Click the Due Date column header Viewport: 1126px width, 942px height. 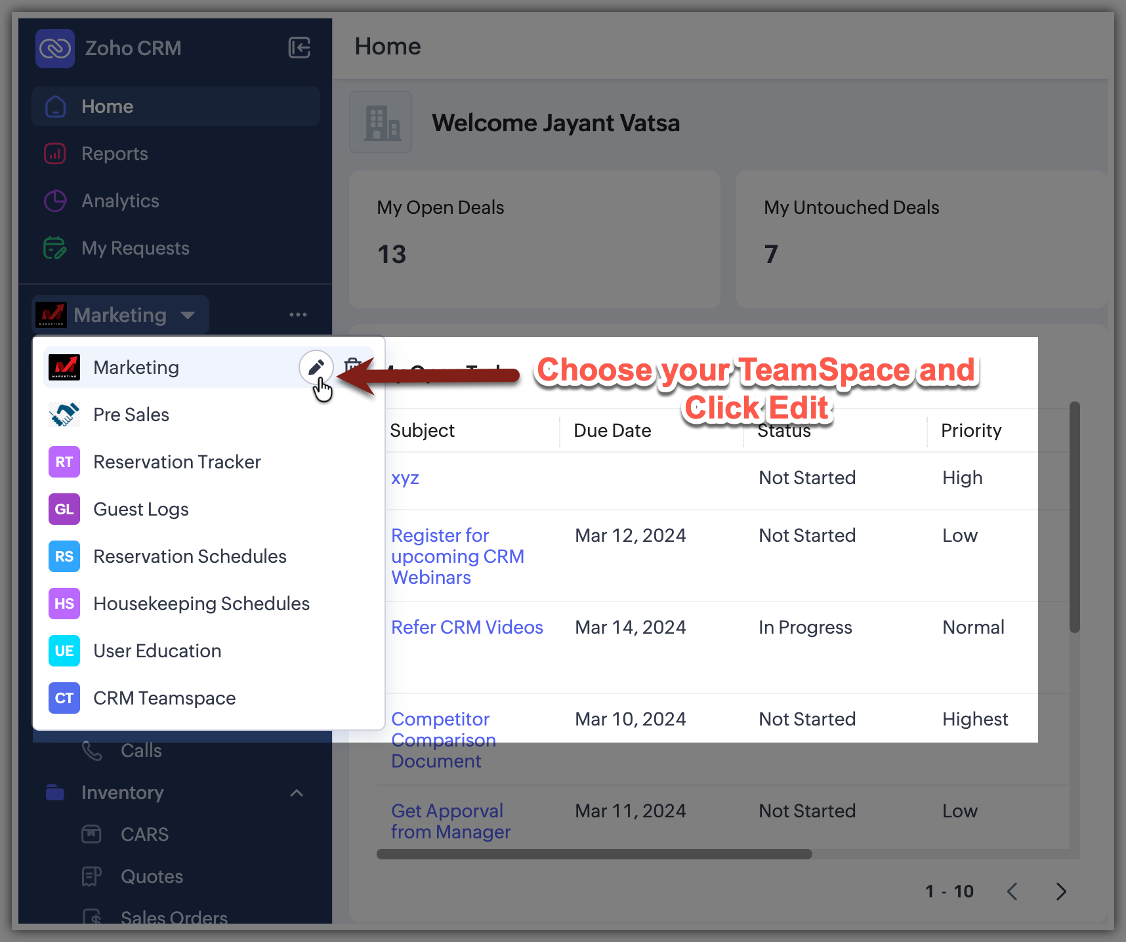(x=612, y=430)
